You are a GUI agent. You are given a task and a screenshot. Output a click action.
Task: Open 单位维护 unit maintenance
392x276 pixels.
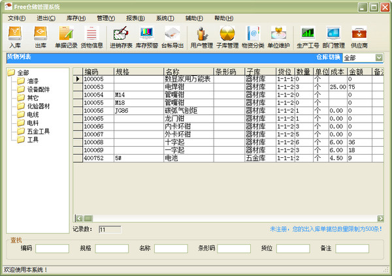[278, 37]
